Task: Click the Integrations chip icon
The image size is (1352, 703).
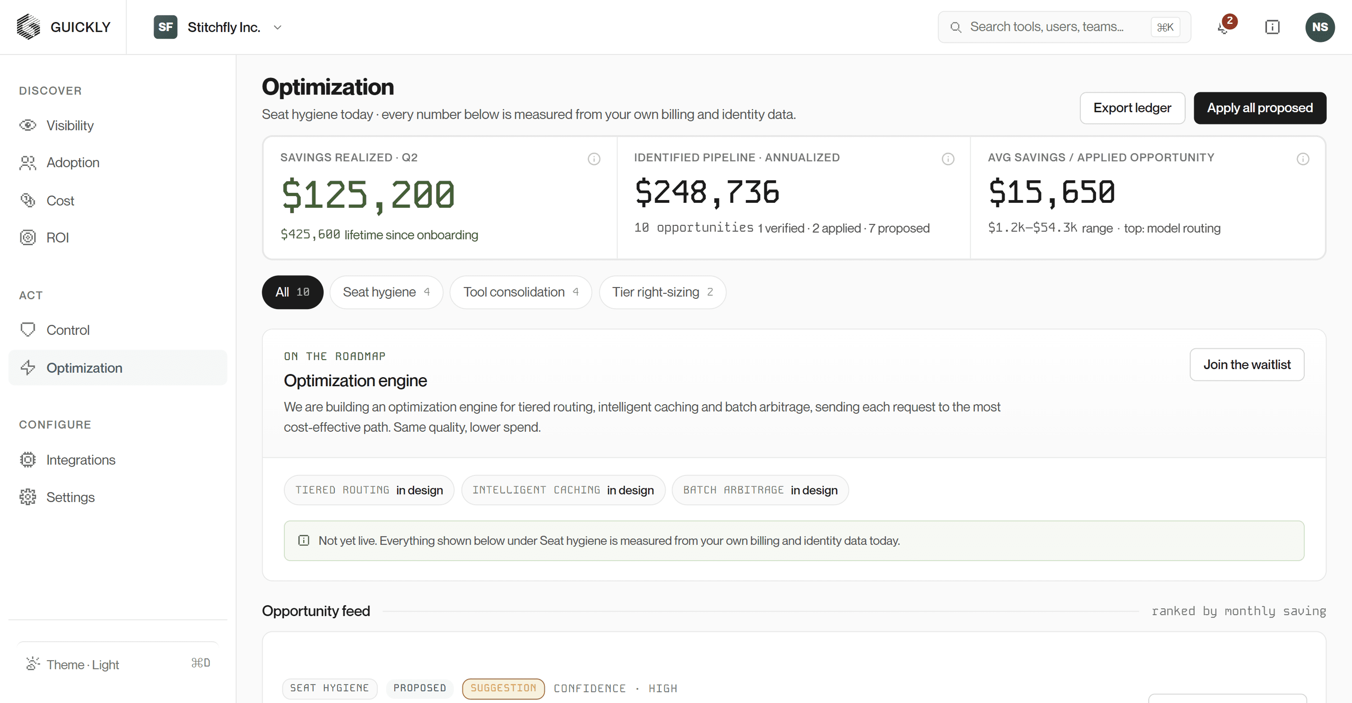Action: (x=28, y=460)
